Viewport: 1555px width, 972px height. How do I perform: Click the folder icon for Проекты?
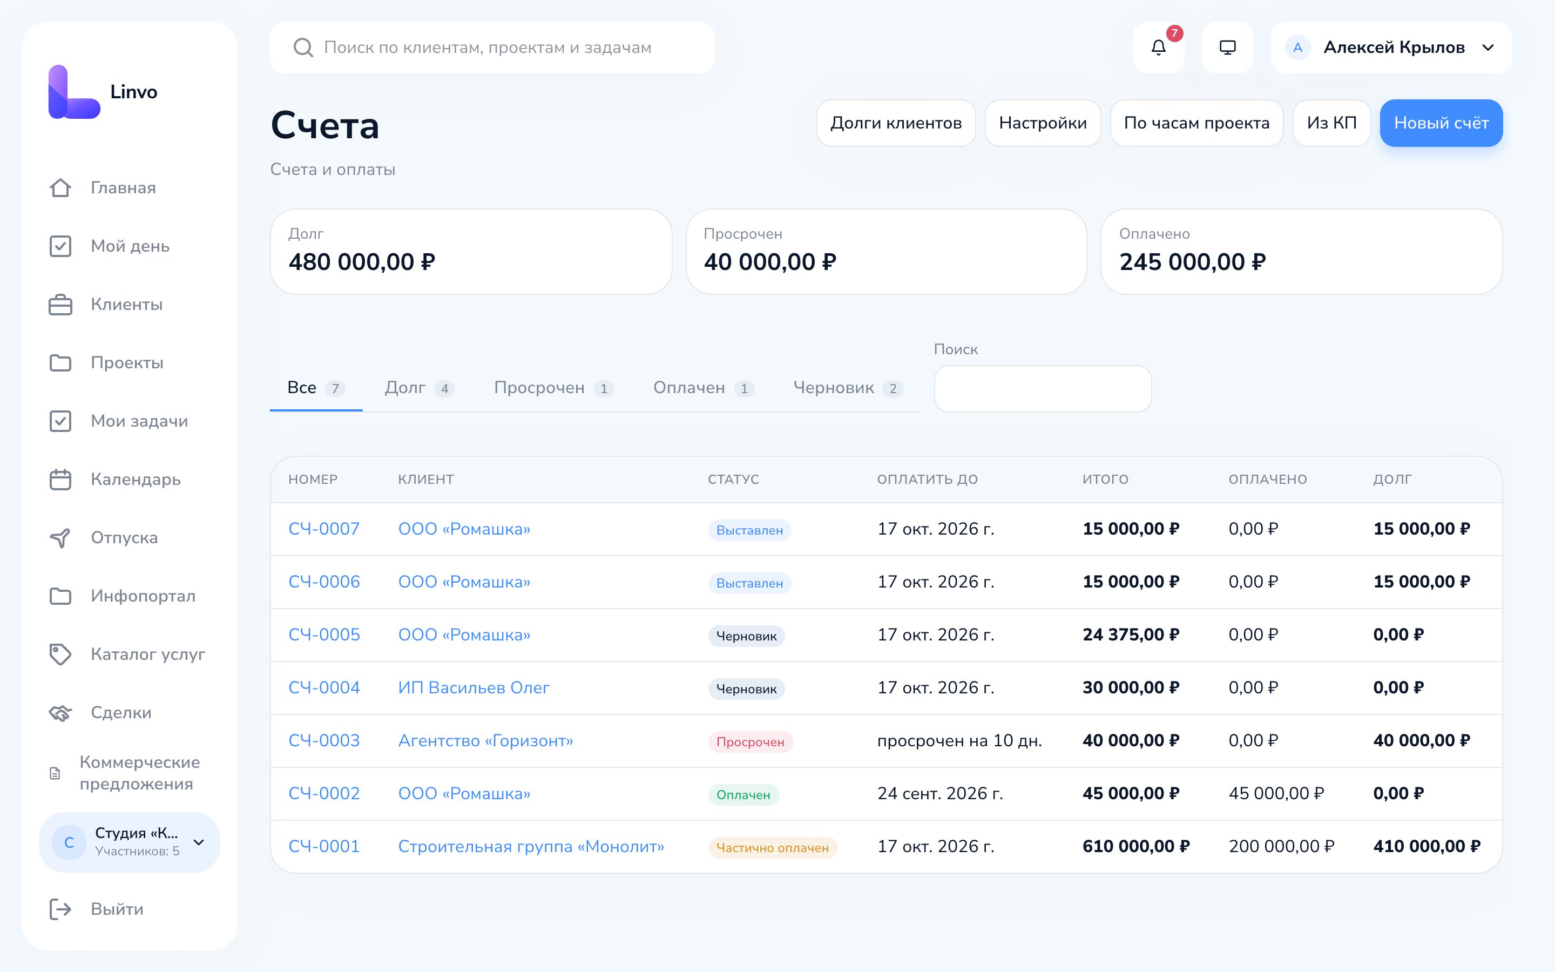60,362
